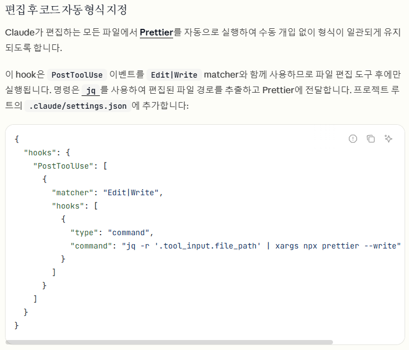Open the Prettier link
Image resolution: width=409 pixels, height=350 pixels.
156,32
